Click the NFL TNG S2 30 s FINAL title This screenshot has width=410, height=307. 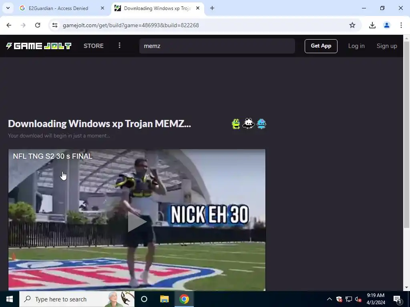coord(53,156)
